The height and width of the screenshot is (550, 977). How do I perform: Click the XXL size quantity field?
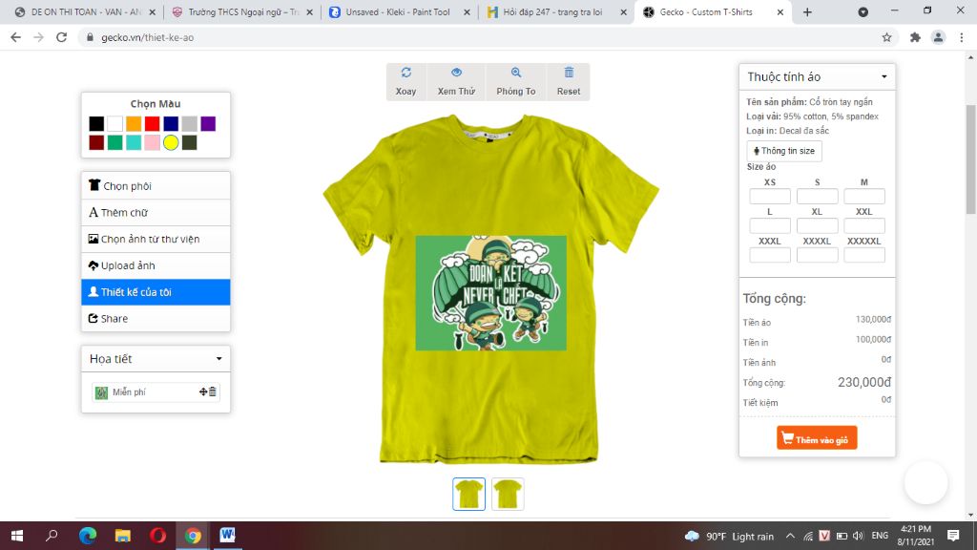[864, 225]
